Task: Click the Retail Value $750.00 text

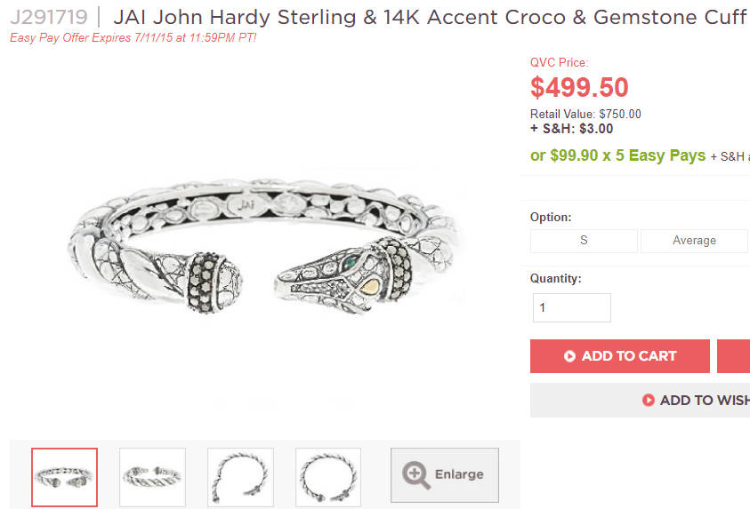Action: (x=585, y=114)
